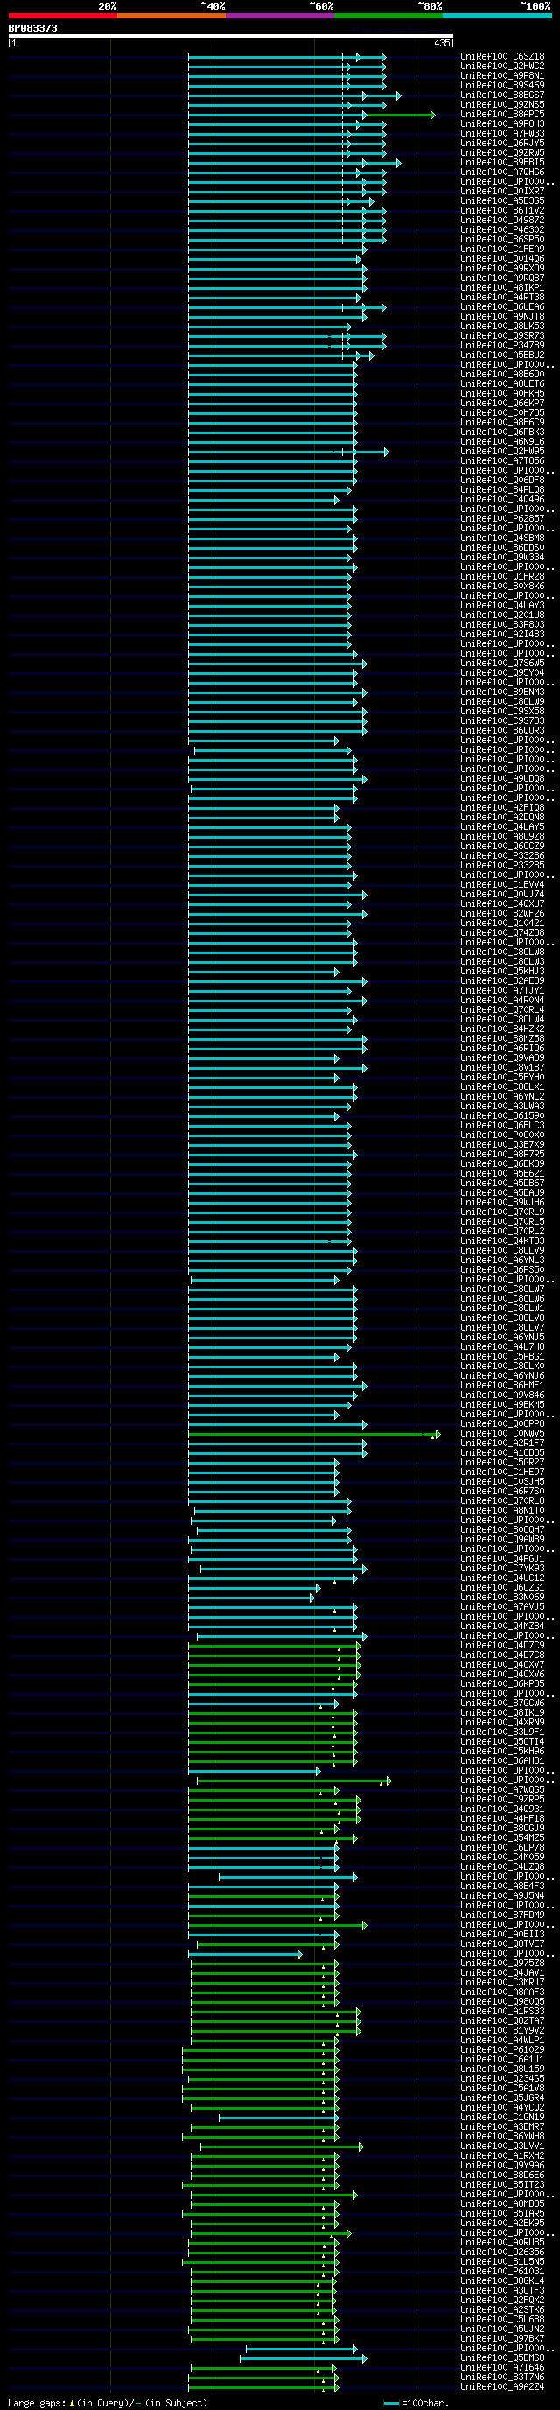Open hit UniRef100_Q8LK53

(x=502, y=327)
